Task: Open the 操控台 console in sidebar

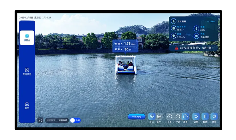Action: coord(27,38)
